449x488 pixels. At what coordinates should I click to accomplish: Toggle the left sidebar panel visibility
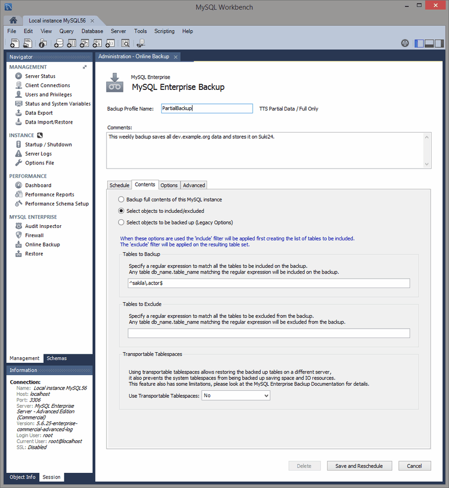coord(419,43)
